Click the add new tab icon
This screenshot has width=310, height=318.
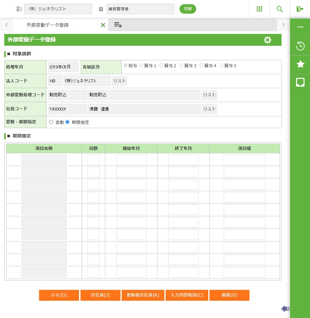(x=118, y=25)
